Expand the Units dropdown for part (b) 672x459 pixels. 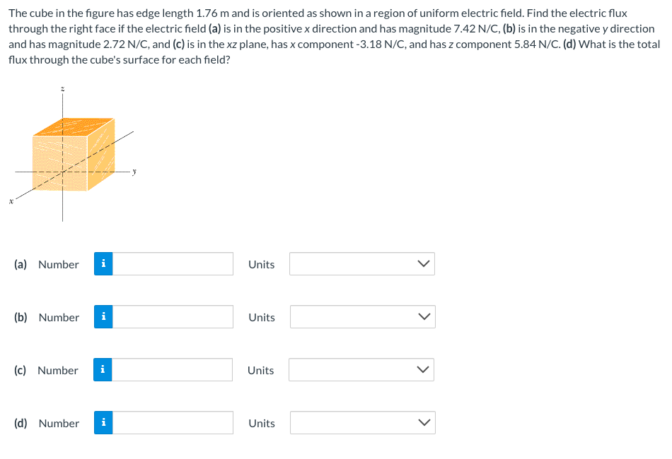tap(362, 317)
